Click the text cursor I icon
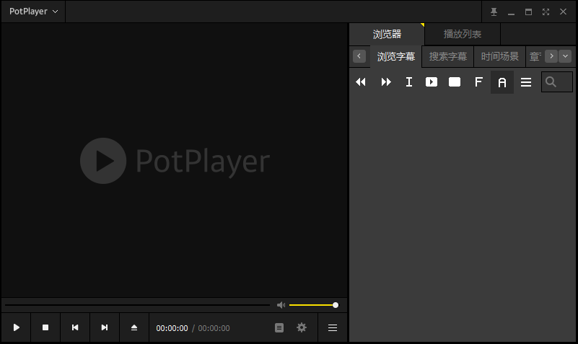Viewport: 578px width, 344px height. 409,81
